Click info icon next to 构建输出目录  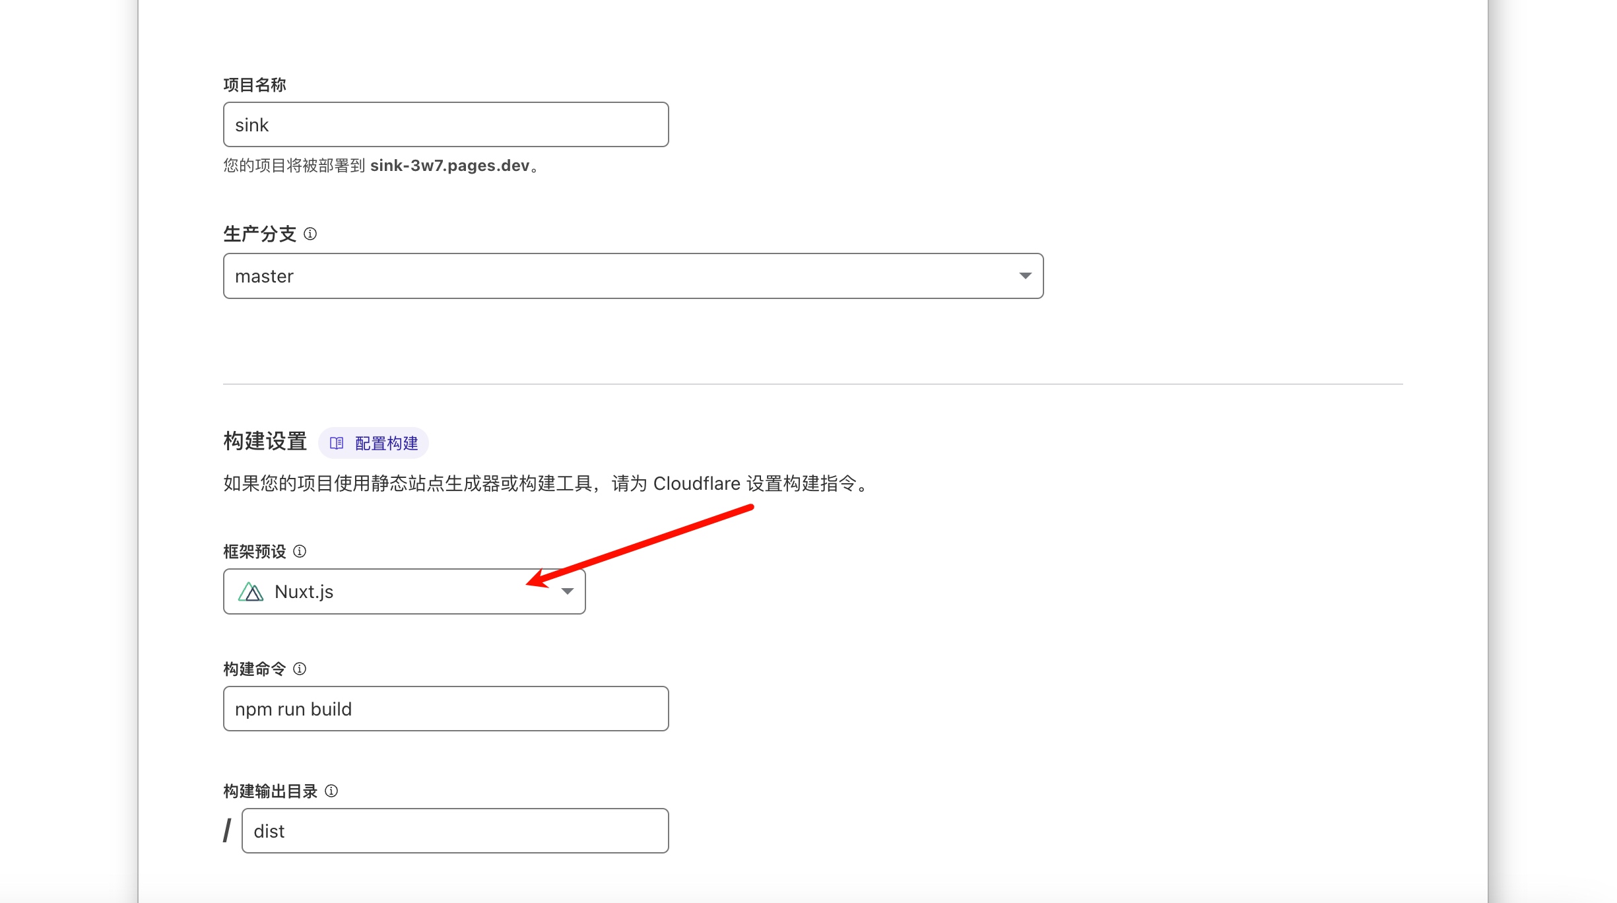(x=331, y=791)
